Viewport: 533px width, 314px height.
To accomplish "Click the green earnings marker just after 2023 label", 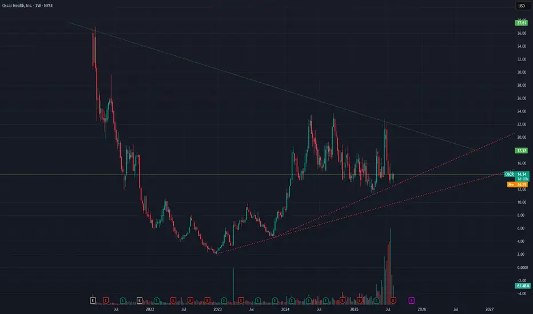I will click(x=224, y=300).
